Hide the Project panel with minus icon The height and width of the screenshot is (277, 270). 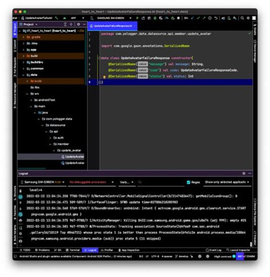pyautogui.click(x=84, y=24)
